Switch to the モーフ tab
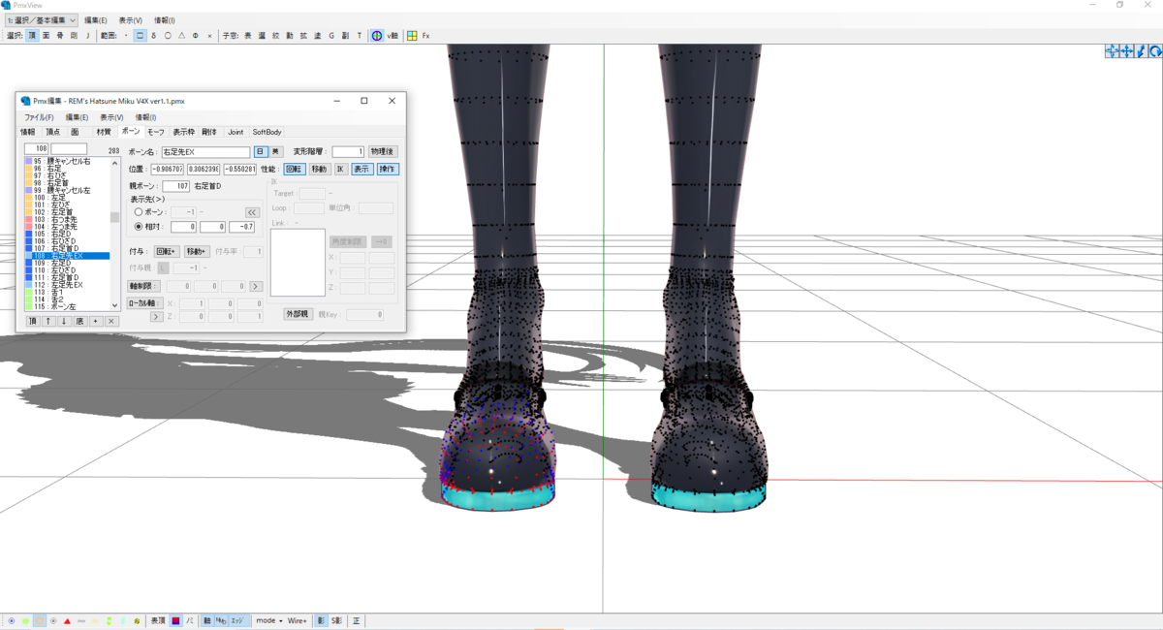This screenshot has height=630, width=1163. 155,132
